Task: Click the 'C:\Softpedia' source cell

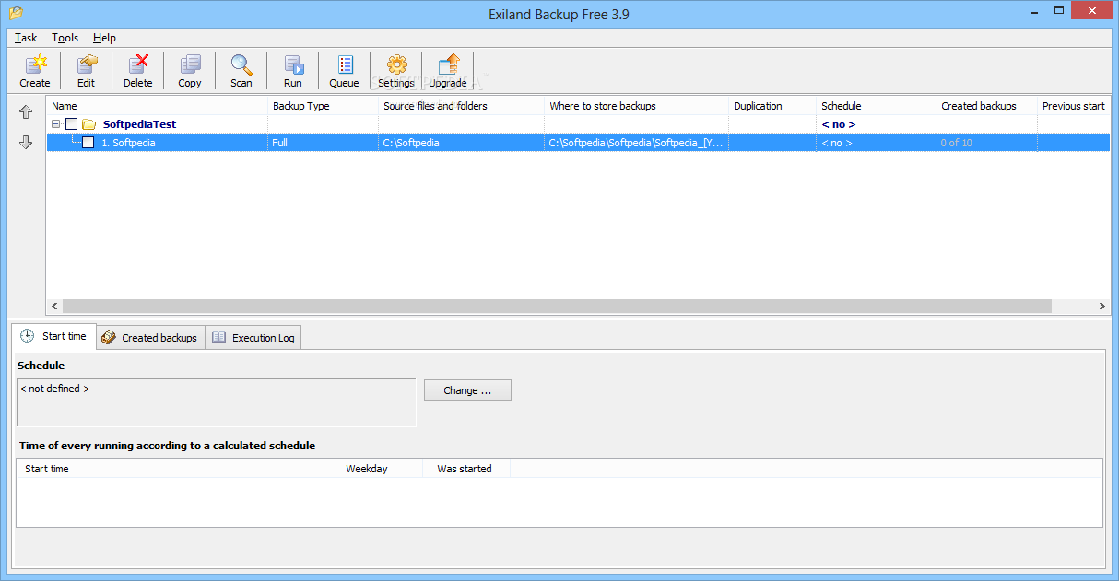Action: (461, 143)
